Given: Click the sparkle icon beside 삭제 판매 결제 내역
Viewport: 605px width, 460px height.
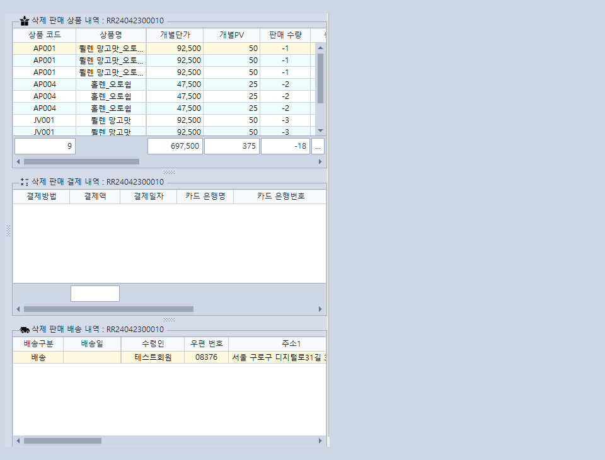Looking at the screenshot, I should click(25, 181).
